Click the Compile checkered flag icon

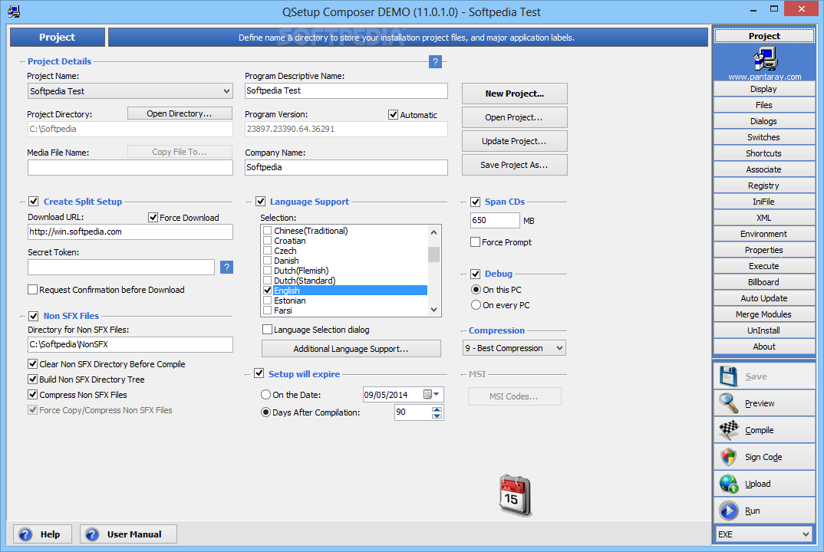[728, 430]
